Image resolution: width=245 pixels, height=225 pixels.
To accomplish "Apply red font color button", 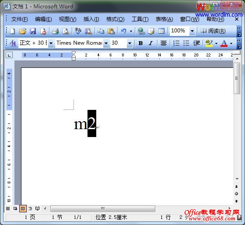I will [224, 43].
